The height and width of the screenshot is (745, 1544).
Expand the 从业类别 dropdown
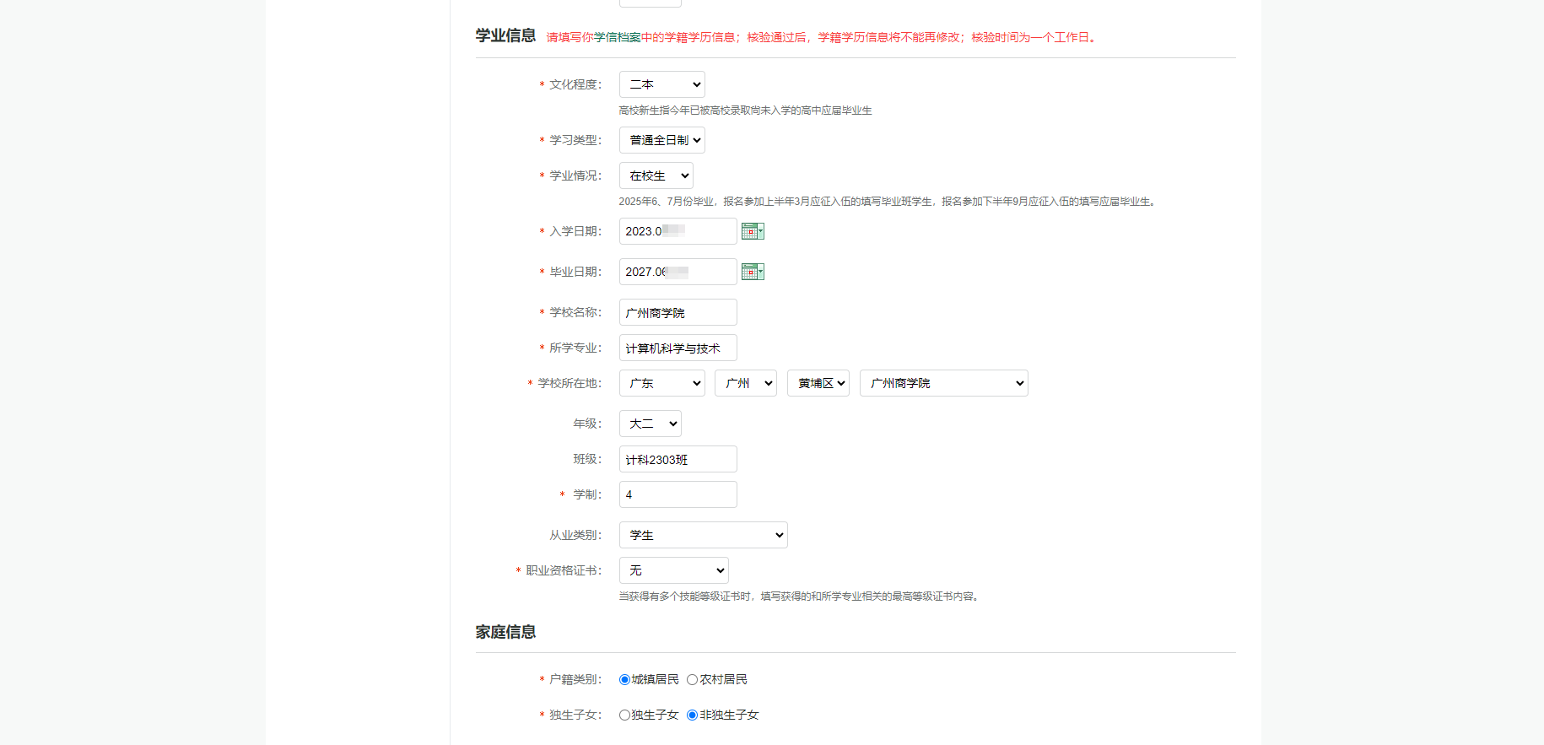click(x=703, y=535)
